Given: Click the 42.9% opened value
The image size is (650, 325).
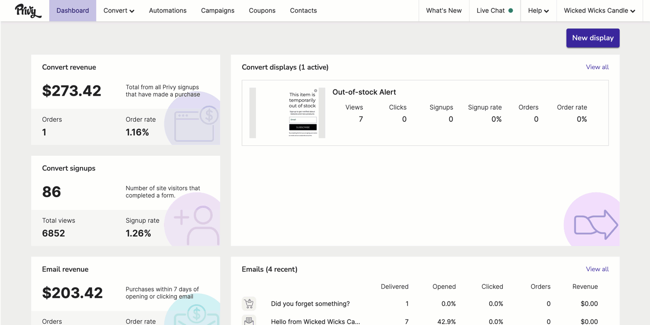Looking at the screenshot, I should (x=447, y=321).
